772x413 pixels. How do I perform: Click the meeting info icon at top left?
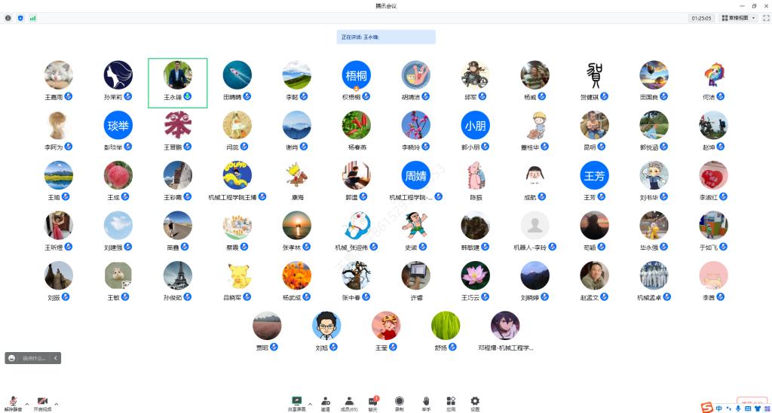[x=8, y=18]
